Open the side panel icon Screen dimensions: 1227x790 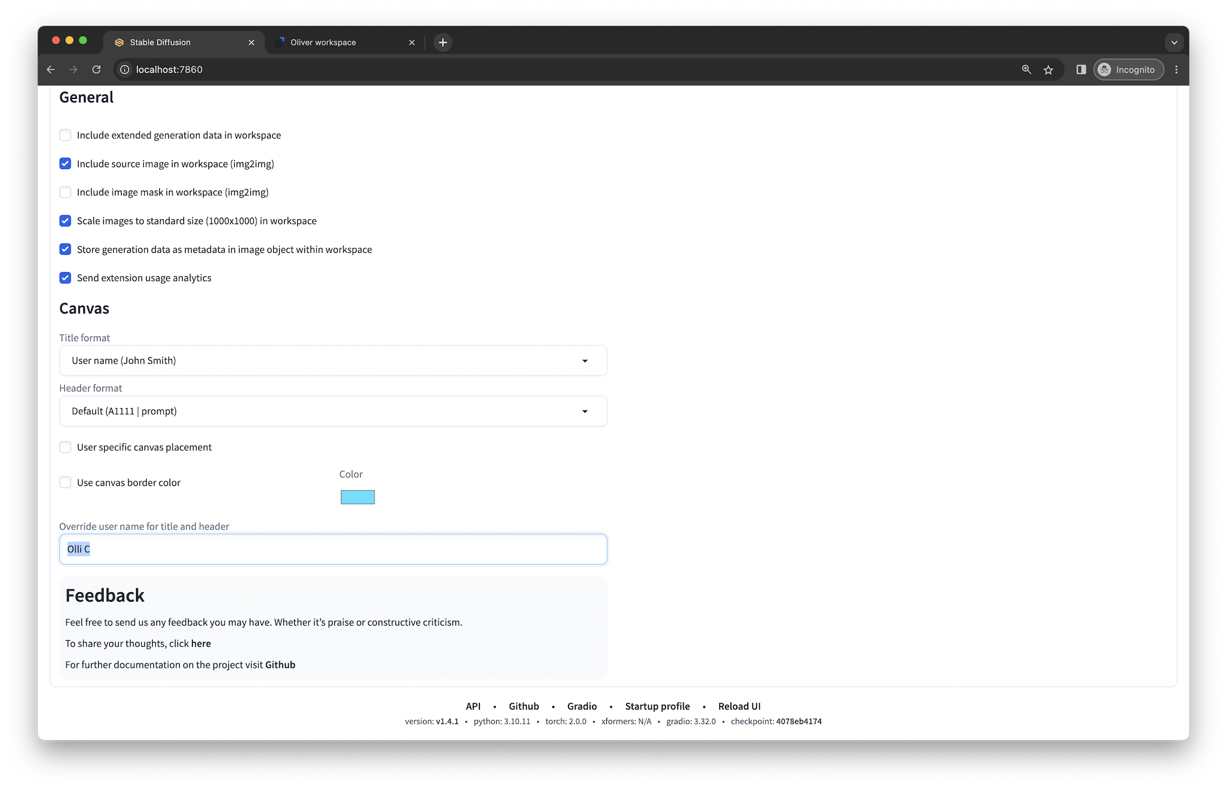[1081, 70]
